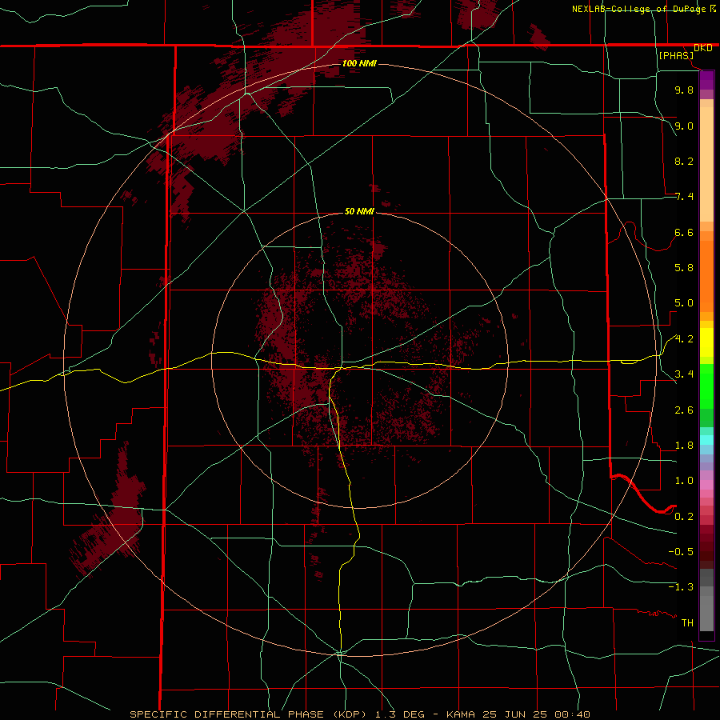The height and width of the screenshot is (720, 720).
Task: Click the 8.2 scale value
Action: [x=684, y=161]
